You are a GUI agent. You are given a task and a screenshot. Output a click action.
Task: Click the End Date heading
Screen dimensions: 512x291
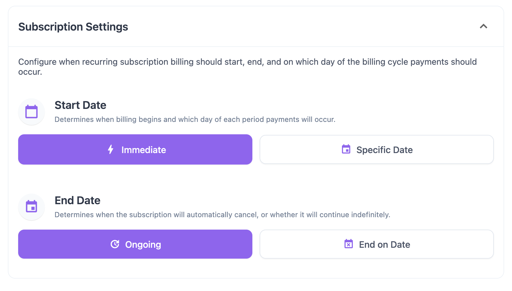pyautogui.click(x=77, y=201)
